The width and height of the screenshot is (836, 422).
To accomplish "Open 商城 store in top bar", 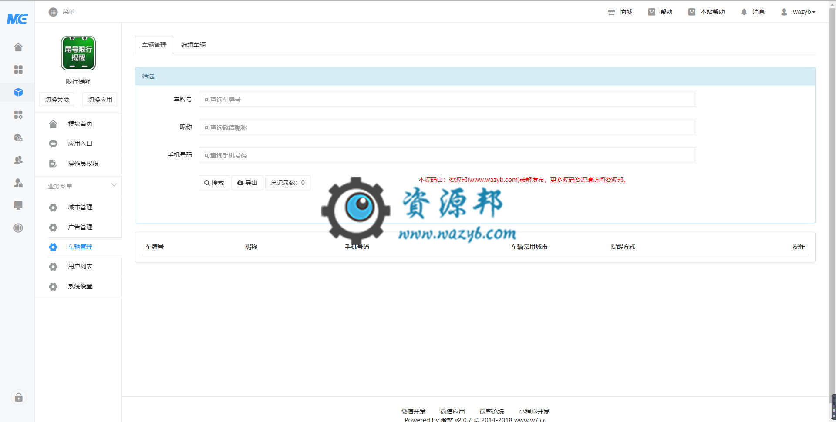I will [620, 12].
